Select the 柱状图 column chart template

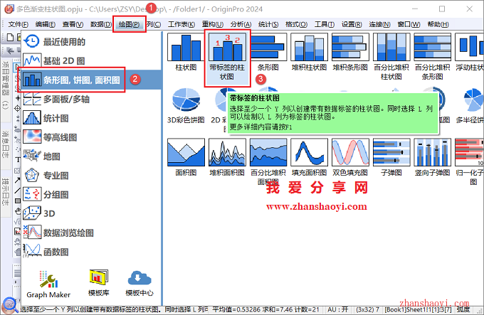pyautogui.click(x=186, y=52)
